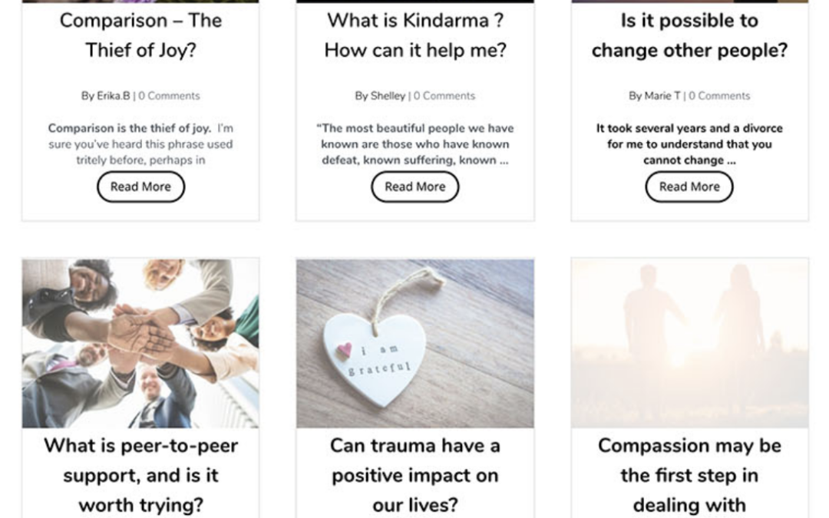Click the team hands huddle thumbnail

[140, 343]
